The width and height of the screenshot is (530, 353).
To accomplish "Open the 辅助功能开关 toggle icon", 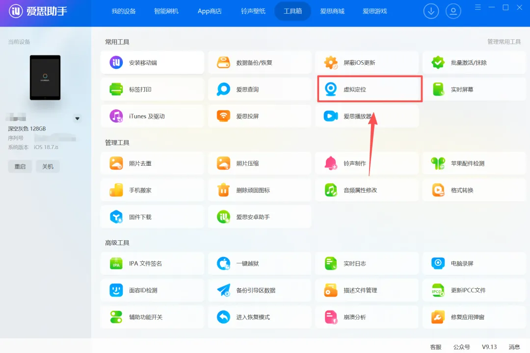I will click(116, 317).
